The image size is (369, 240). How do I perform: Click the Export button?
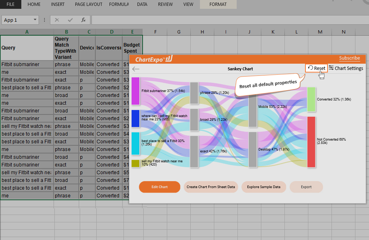tap(306, 187)
